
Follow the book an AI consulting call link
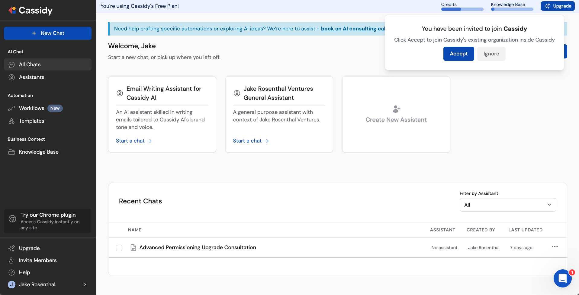pyautogui.click(x=353, y=29)
